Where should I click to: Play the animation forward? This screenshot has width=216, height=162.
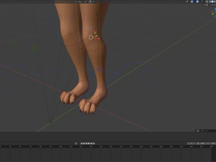click(x=89, y=144)
